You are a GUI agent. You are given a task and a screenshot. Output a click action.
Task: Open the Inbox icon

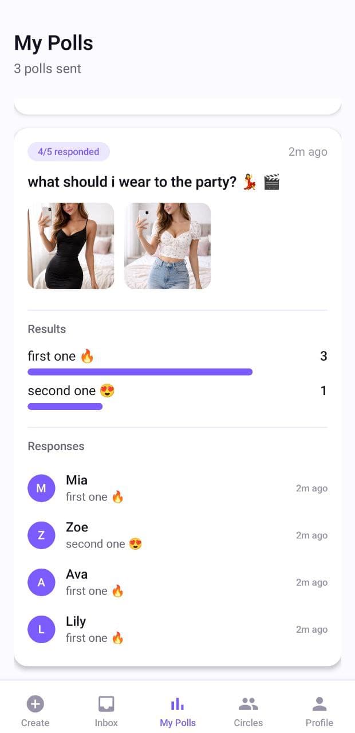pos(106,703)
